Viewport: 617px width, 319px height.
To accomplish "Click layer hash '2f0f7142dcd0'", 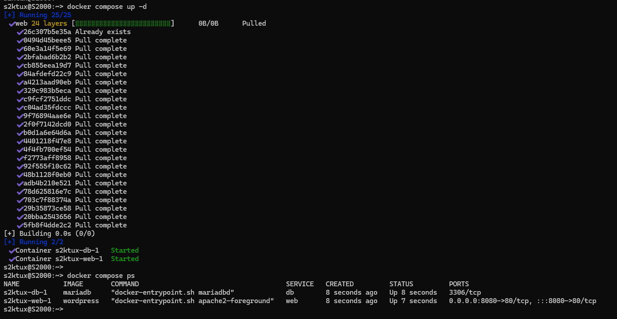I will 47,124.
